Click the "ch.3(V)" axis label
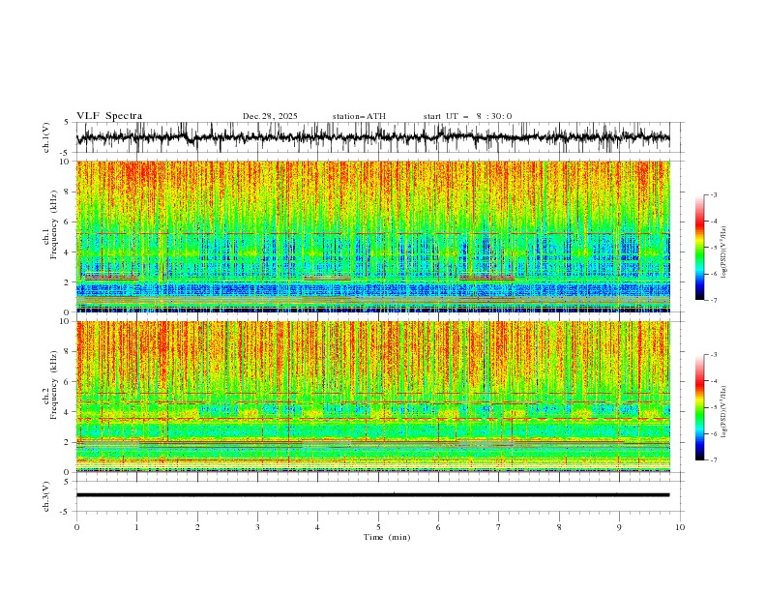The height and width of the screenshot is (592, 766). [46, 496]
